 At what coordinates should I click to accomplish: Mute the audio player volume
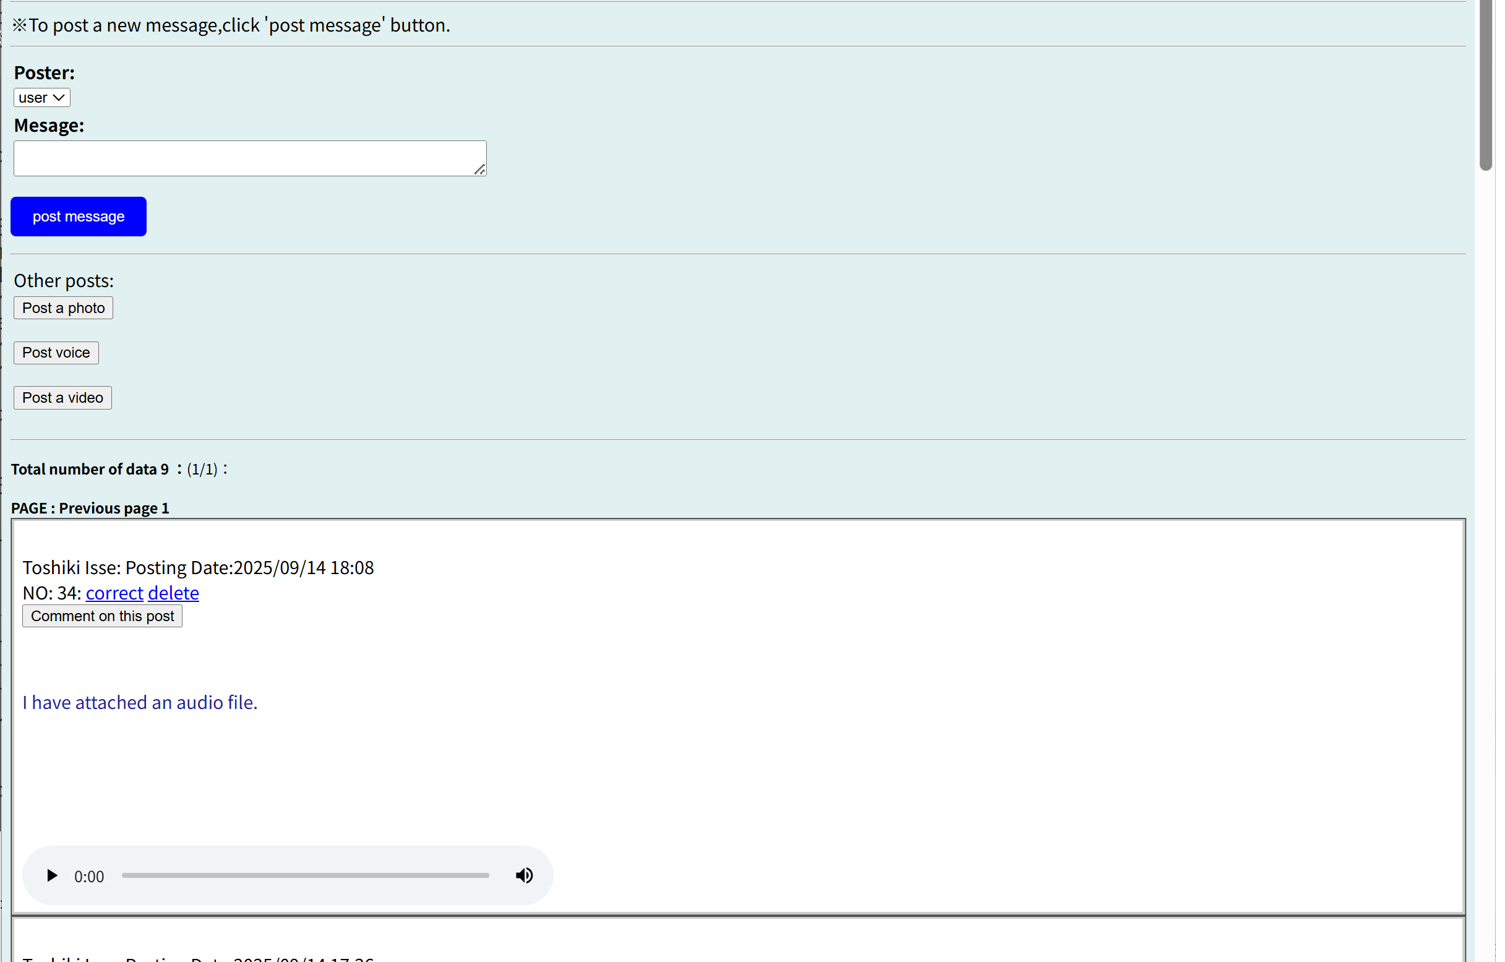(525, 876)
